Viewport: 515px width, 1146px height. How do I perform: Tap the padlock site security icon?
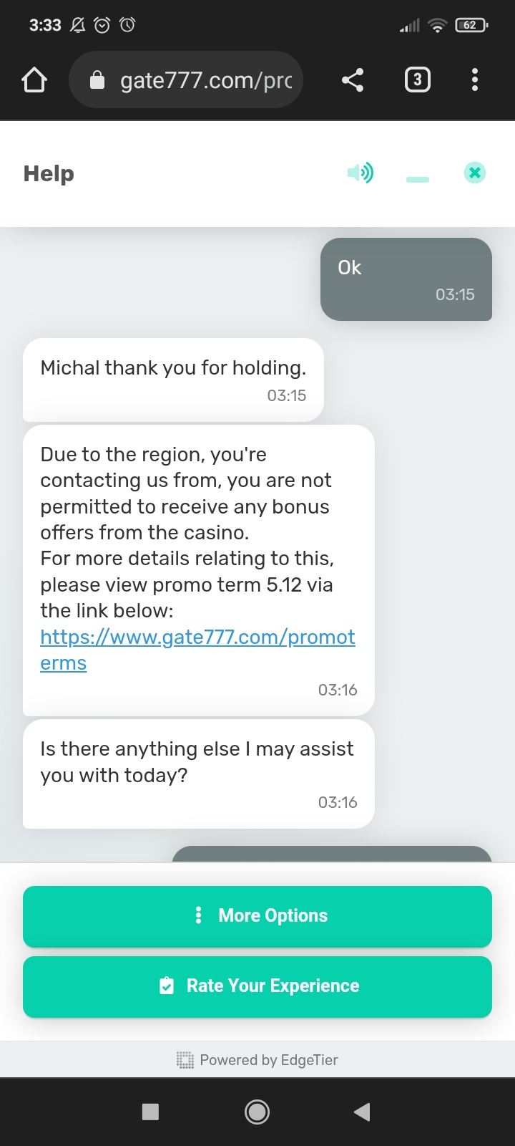pyautogui.click(x=97, y=80)
